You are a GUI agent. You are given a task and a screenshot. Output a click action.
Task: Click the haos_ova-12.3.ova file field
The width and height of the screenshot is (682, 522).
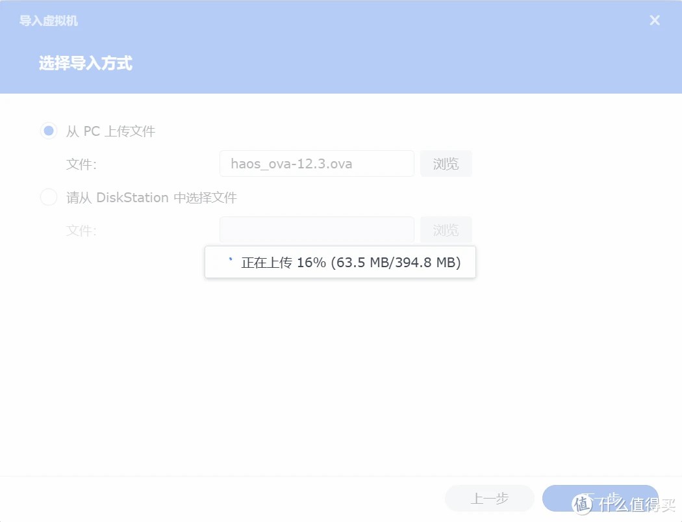[317, 164]
